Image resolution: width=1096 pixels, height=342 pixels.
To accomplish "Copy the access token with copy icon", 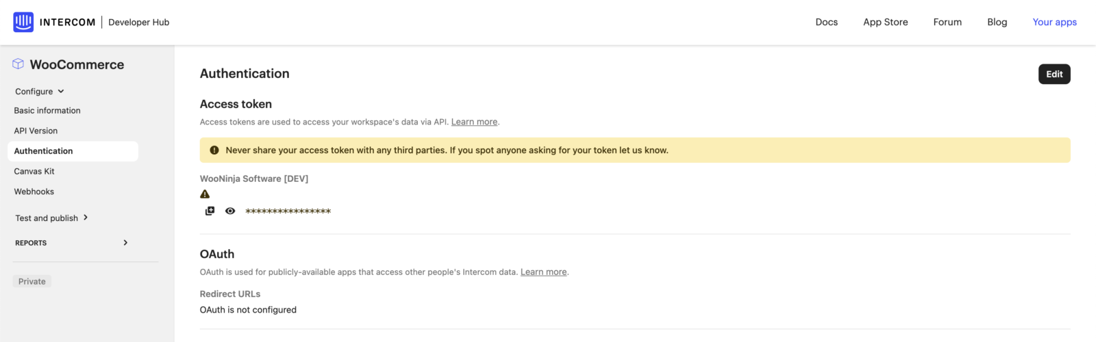I will (210, 211).
